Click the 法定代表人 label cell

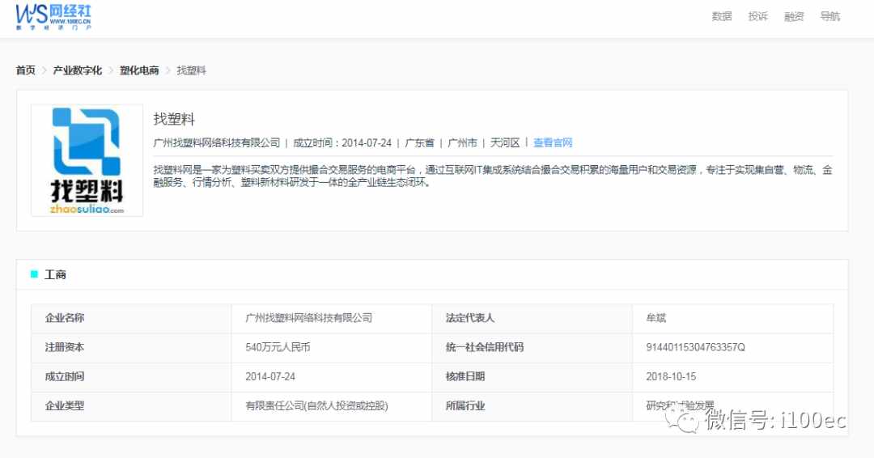pos(532,318)
